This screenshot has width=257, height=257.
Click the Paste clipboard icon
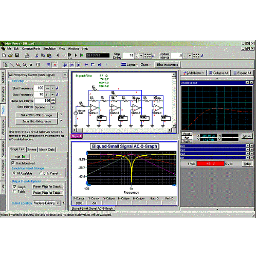coord(49,56)
